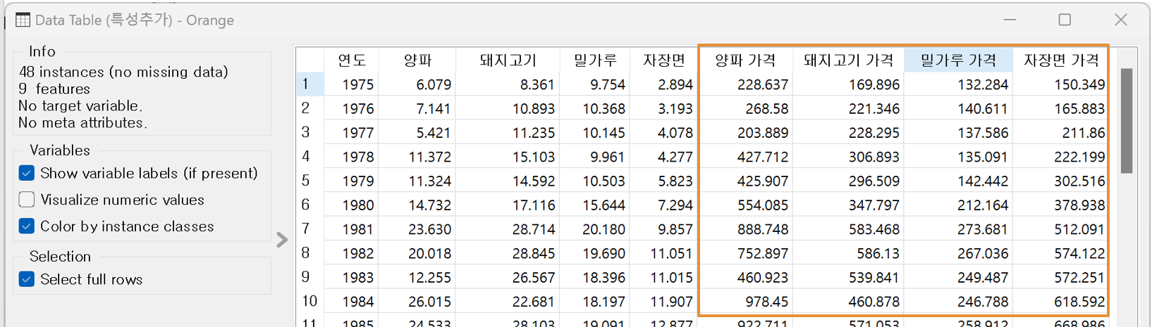The width and height of the screenshot is (1152, 327).
Task: Select row header number 1
Action: click(310, 84)
